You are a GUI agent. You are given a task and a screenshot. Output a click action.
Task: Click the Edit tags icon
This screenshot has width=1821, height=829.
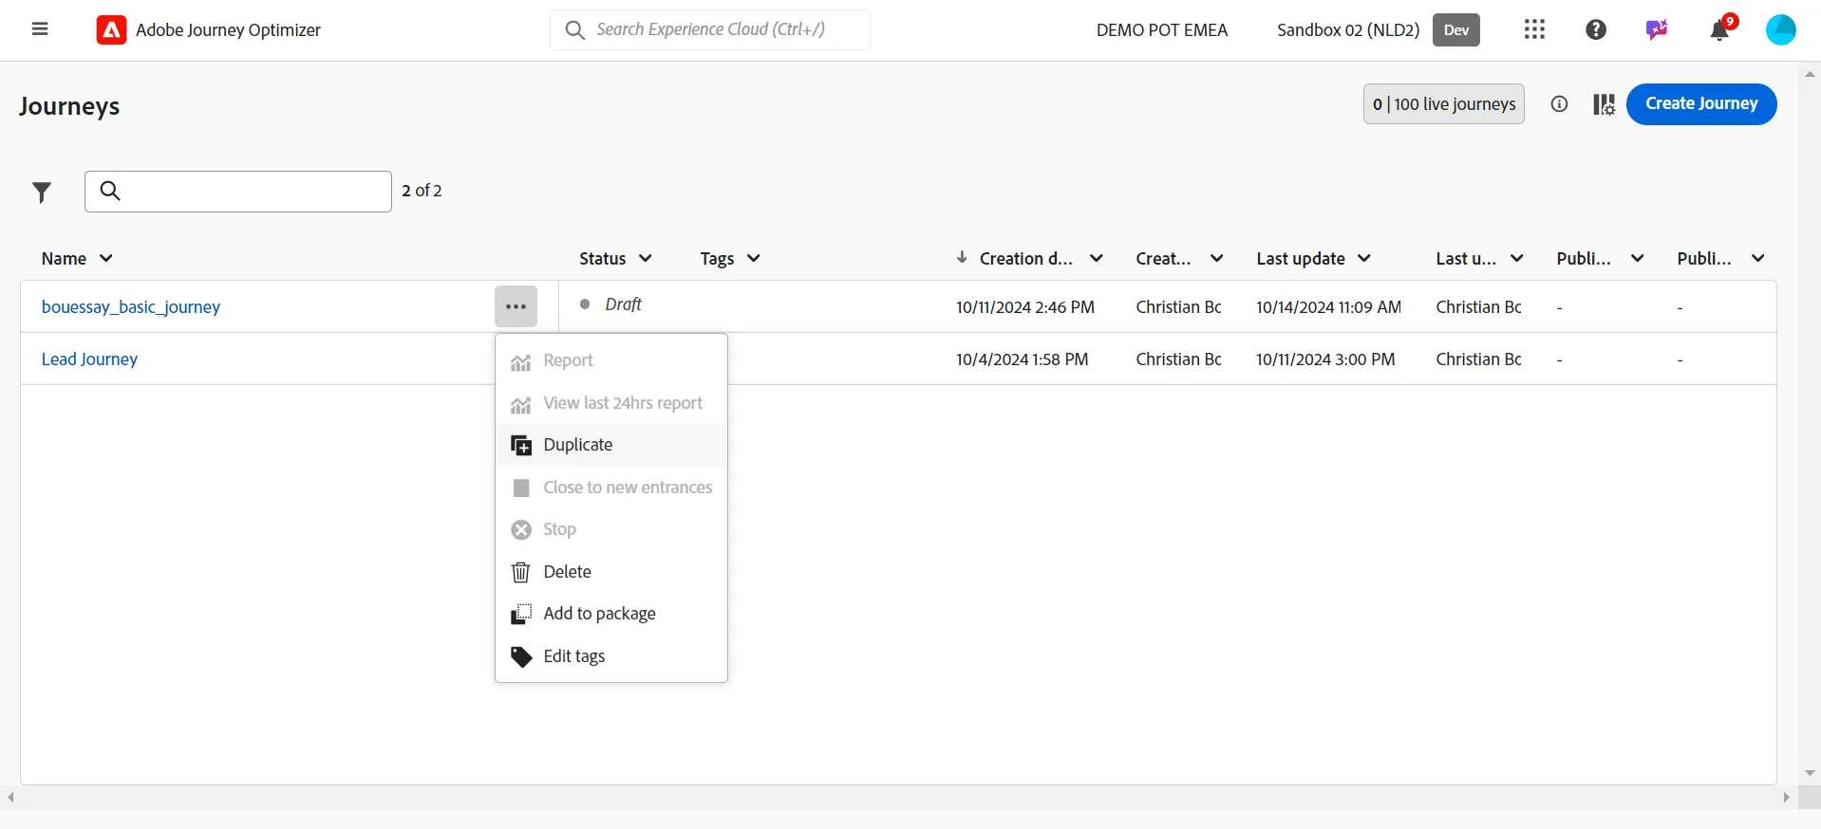pos(521,656)
